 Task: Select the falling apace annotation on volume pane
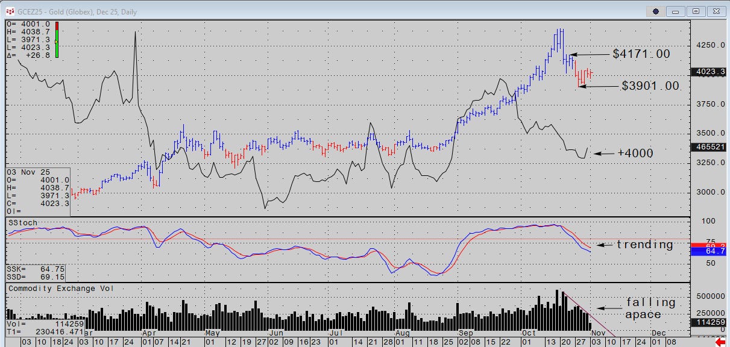coord(650,308)
